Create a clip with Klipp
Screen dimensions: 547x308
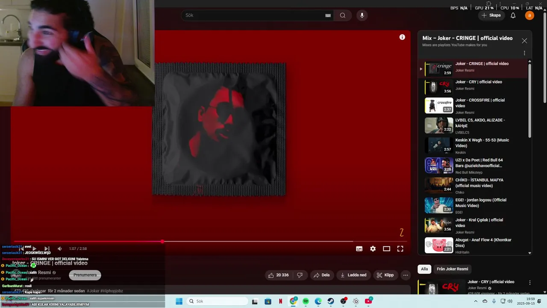click(385, 275)
